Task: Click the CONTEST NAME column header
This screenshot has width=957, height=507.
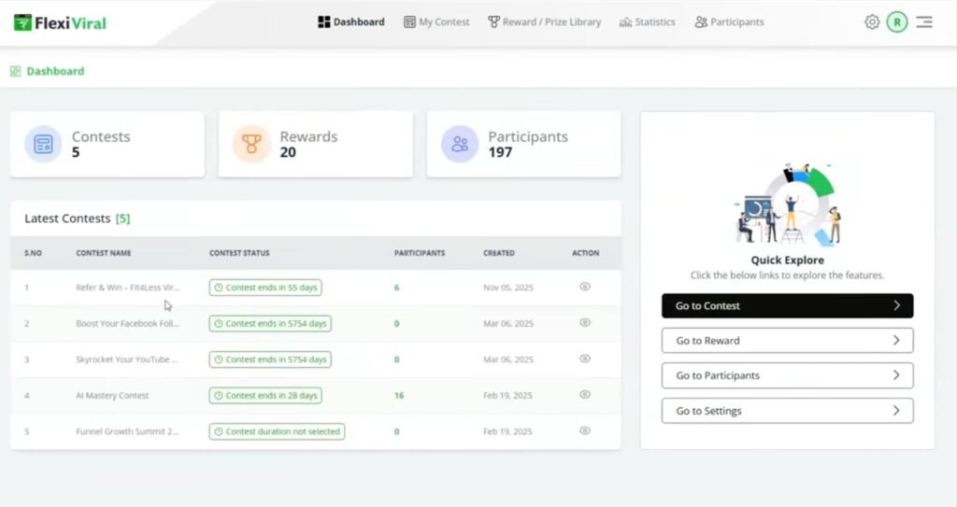Action: click(x=103, y=253)
